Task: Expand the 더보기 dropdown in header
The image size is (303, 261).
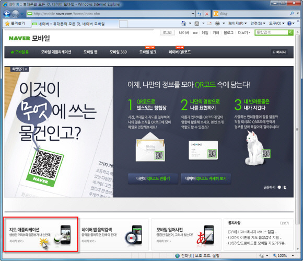Action: (x=244, y=33)
